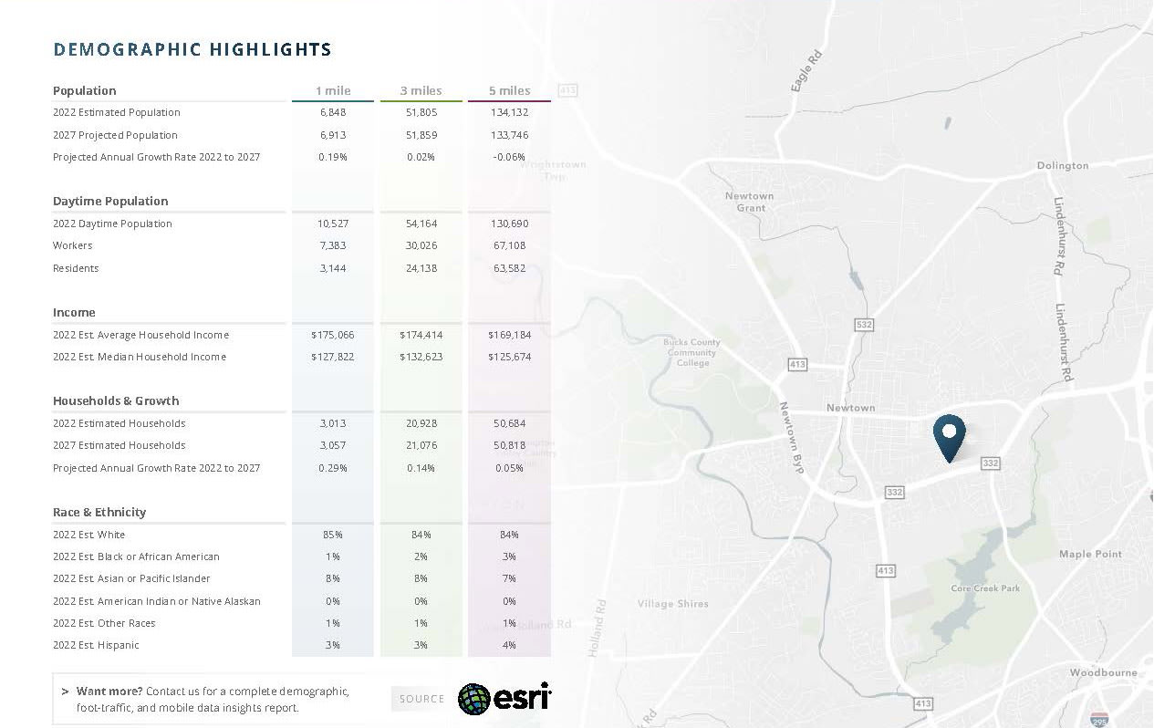Select the 50,818 households value
Image resolution: width=1154 pixels, height=728 pixels.
pyautogui.click(x=509, y=445)
